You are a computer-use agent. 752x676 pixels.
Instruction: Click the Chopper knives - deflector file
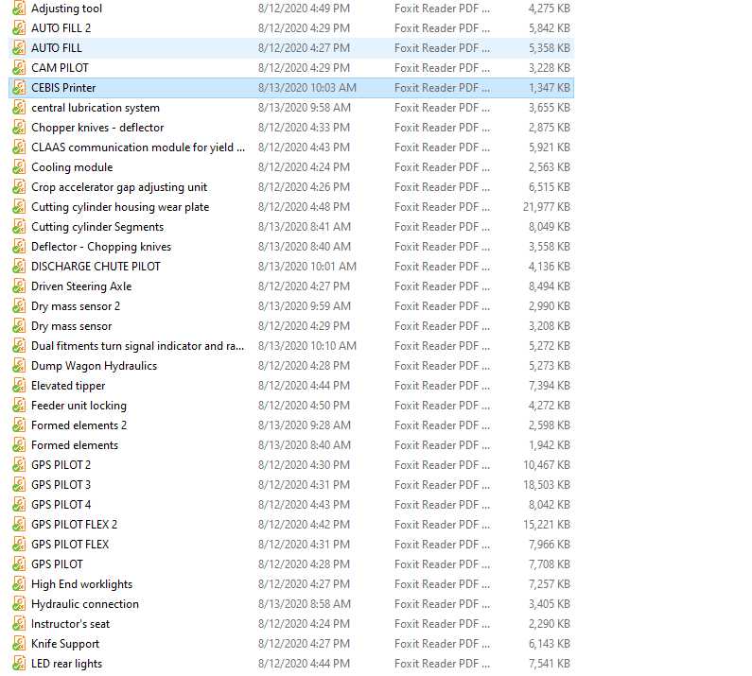point(97,128)
